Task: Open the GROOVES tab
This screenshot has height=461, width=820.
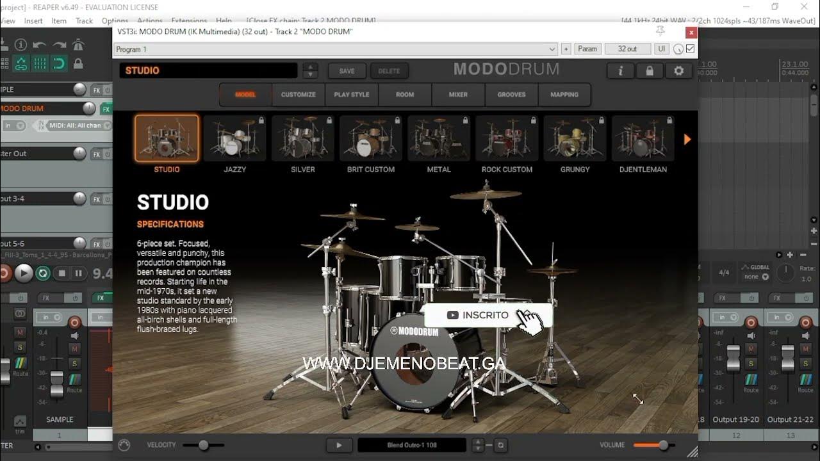Action: [511, 95]
